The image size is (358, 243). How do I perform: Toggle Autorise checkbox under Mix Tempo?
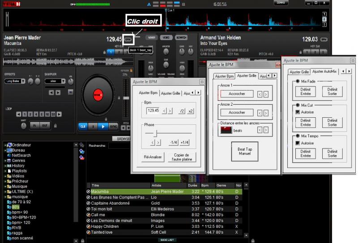[x=298, y=143]
